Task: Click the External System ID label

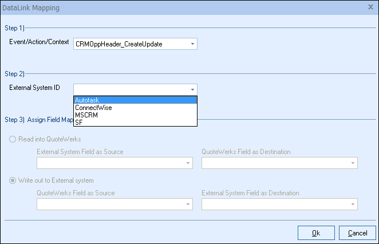Action: coord(34,88)
